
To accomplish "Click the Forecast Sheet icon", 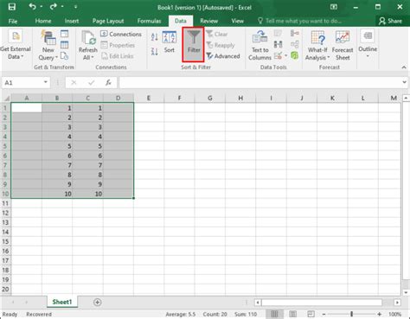I will click(343, 46).
